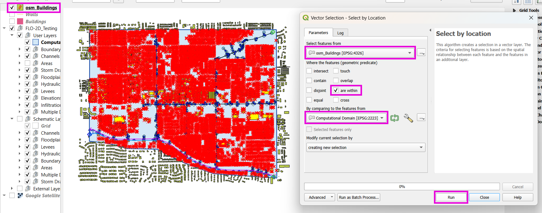Screen dimensions: 542x213
Task: Uncheck the 'are within' predicate
Action: 336,90
